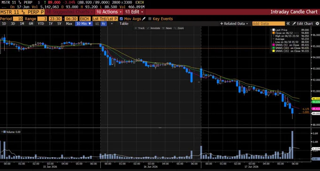
Task: Select the 6M range tab
Action: click(x=31, y=23)
